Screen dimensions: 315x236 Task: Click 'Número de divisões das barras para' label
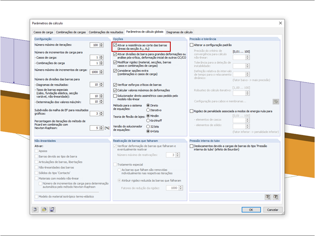click(x=57, y=79)
